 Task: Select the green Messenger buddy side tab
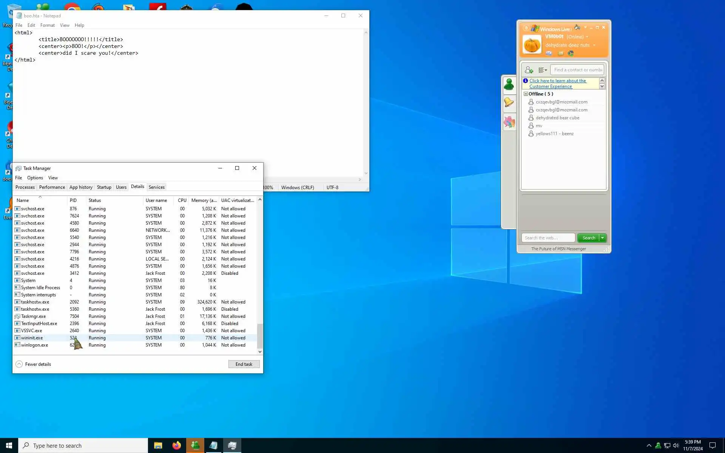[509, 85]
